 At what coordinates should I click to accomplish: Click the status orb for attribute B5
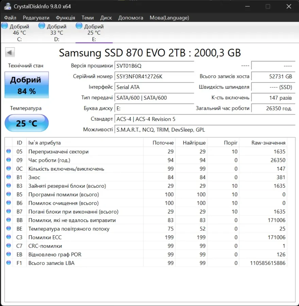pyautogui.click(x=9, y=194)
